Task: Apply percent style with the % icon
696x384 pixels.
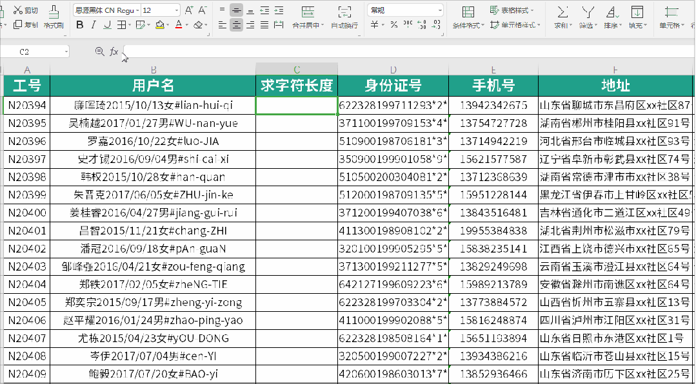Action: 393,25
